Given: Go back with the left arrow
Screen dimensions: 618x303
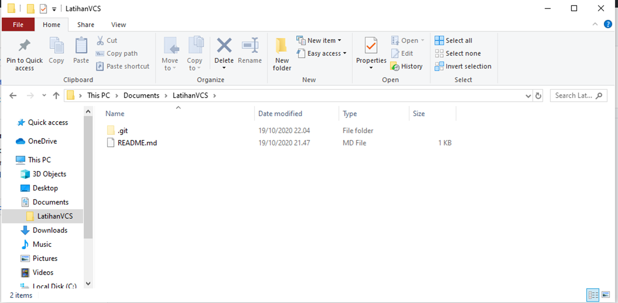Looking at the screenshot, I should tap(13, 96).
